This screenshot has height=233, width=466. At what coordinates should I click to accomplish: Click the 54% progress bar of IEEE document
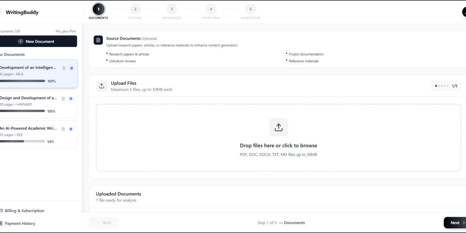tap(22, 141)
